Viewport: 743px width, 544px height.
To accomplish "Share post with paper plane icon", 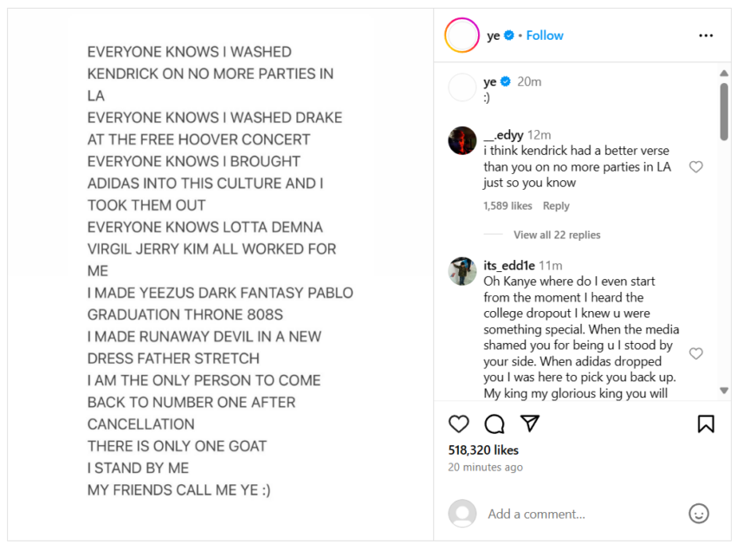I will click(530, 424).
